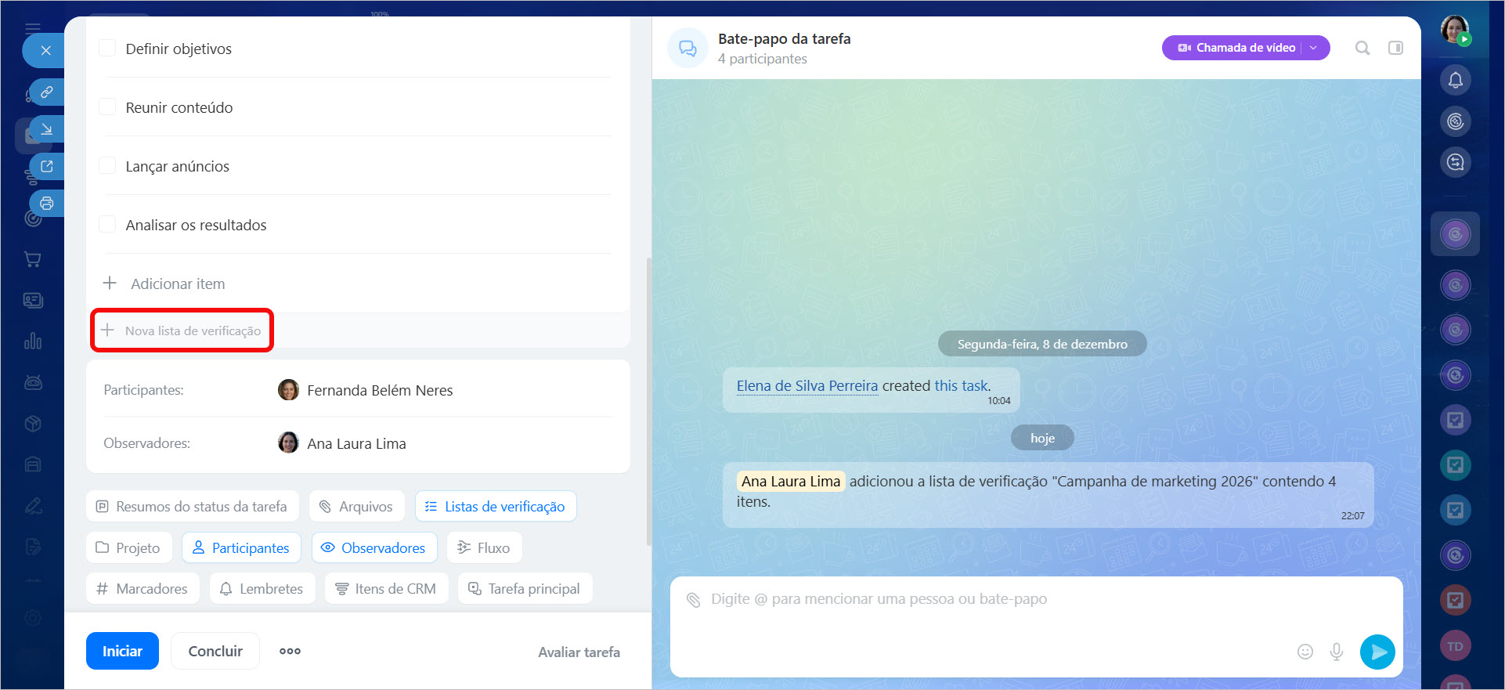The height and width of the screenshot is (690, 1505).
Task: Check the Definir objetivos checkbox
Action: (x=107, y=49)
